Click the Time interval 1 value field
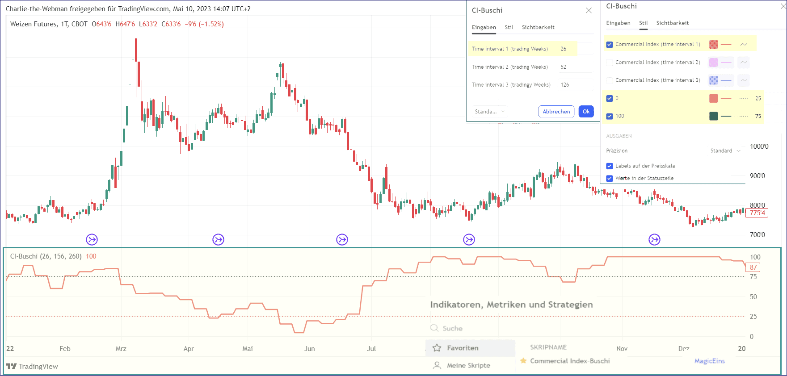Image resolution: width=787 pixels, height=376 pixels. pos(573,49)
